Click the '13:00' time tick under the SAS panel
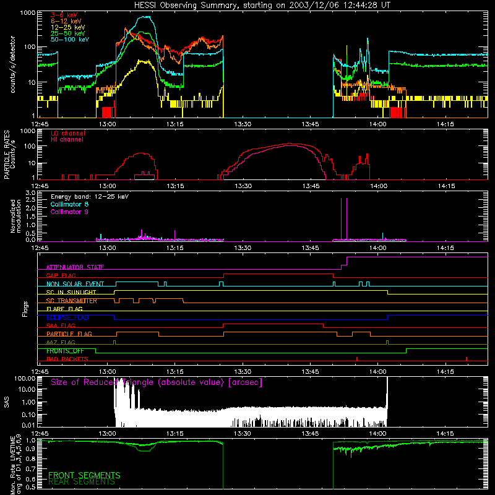The height and width of the screenshot is (495, 495). [x=107, y=433]
